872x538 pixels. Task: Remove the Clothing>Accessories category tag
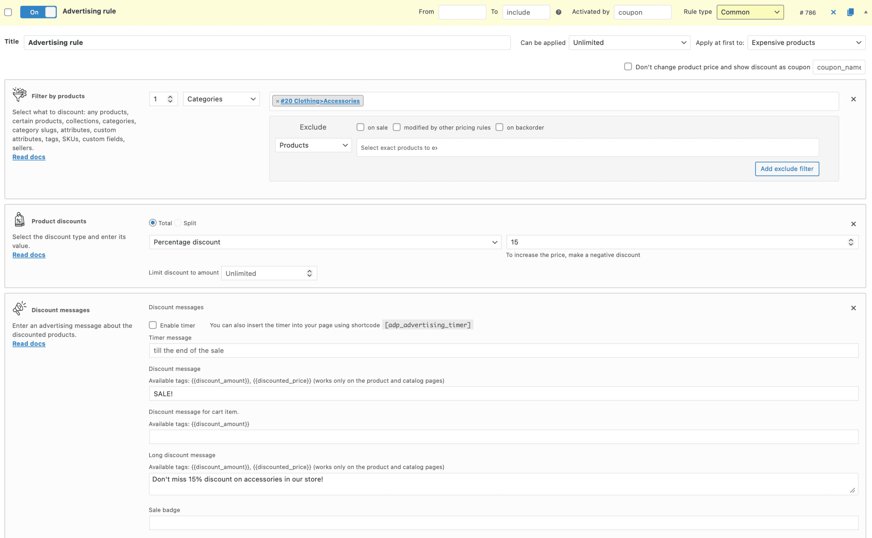pyautogui.click(x=278, y=101)
